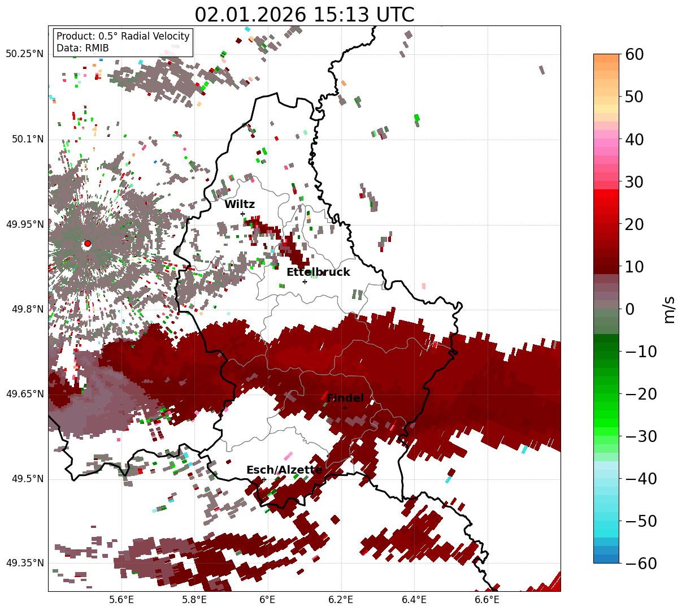Viewport: 682px width, 611px height.
Task: Click the 49.35°N latitude tick label
Action: [x=24, y=563]
